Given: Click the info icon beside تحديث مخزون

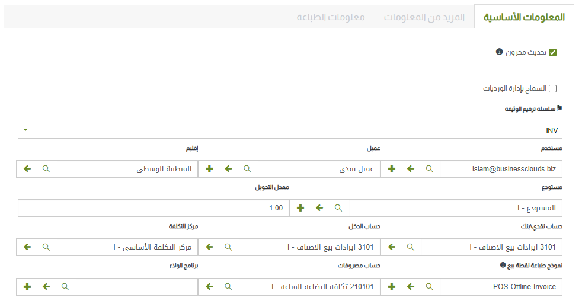Looking at the screenshot, I should pos(499,52).
